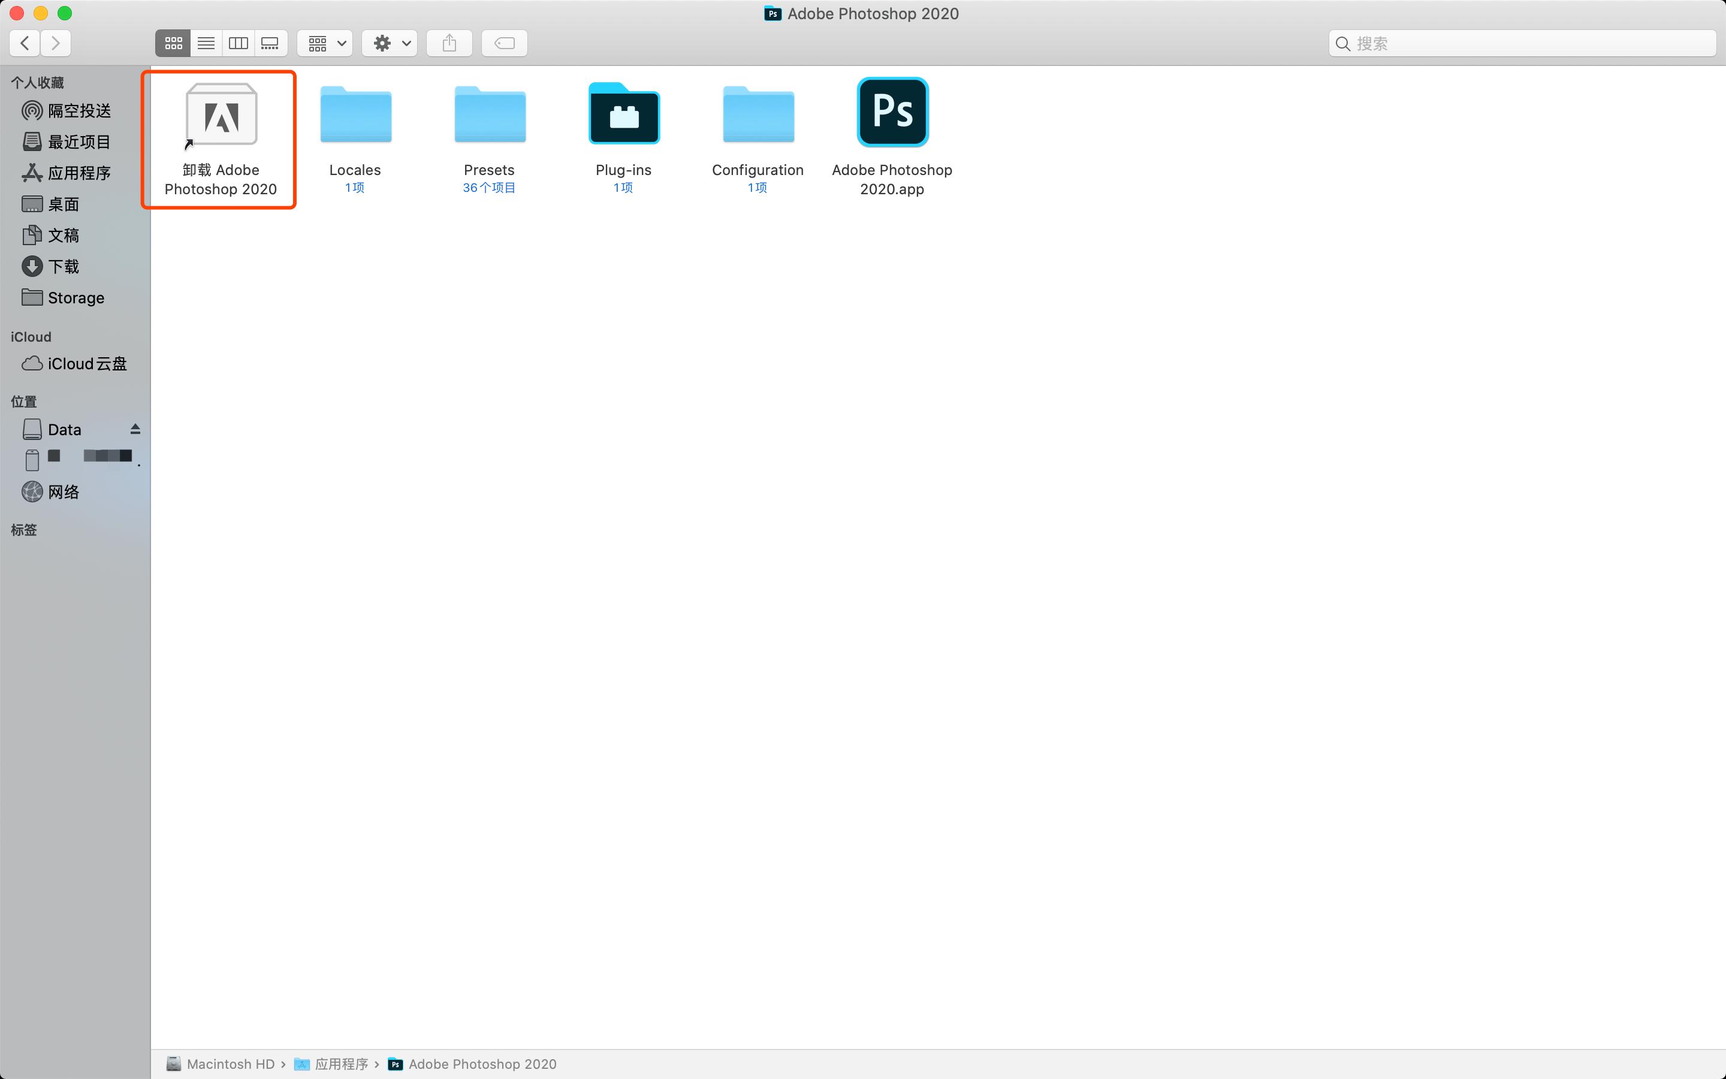Select the Adobe Photoshop 2020.app icon
The width and height of the screenshot is (1726, 1079).
(892, 113)
